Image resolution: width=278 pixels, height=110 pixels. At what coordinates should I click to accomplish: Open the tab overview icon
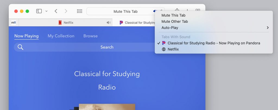coord(198,10)
